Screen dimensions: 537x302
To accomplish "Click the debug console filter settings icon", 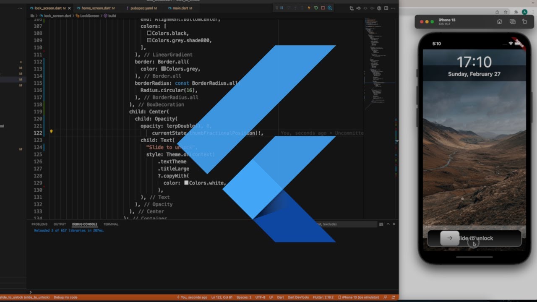I will [381, 224].
